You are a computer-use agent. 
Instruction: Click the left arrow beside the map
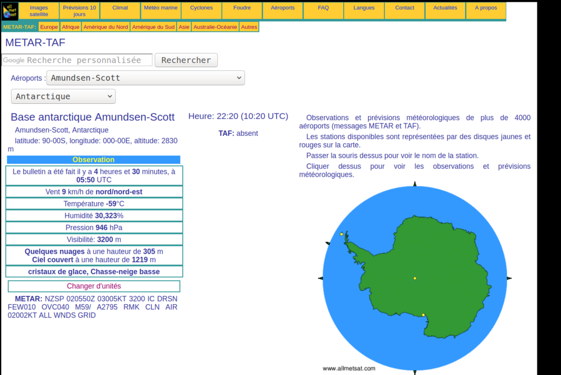coord(320,278)
